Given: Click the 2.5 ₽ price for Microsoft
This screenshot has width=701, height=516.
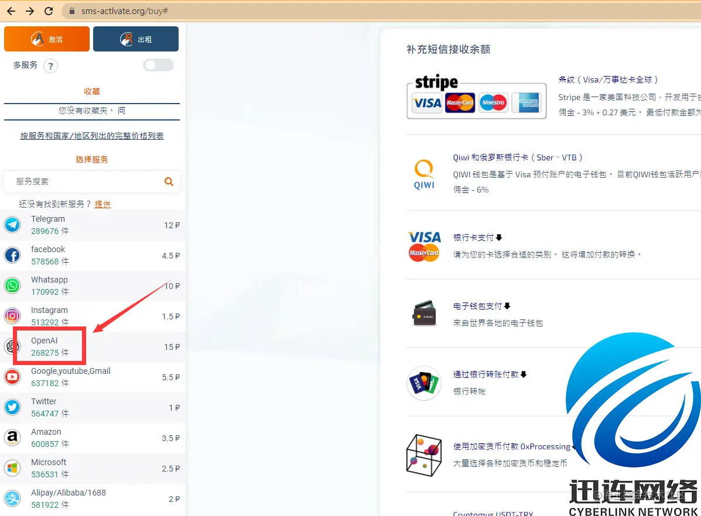Looking at the screenshot, I should click(x=171, y=468).
